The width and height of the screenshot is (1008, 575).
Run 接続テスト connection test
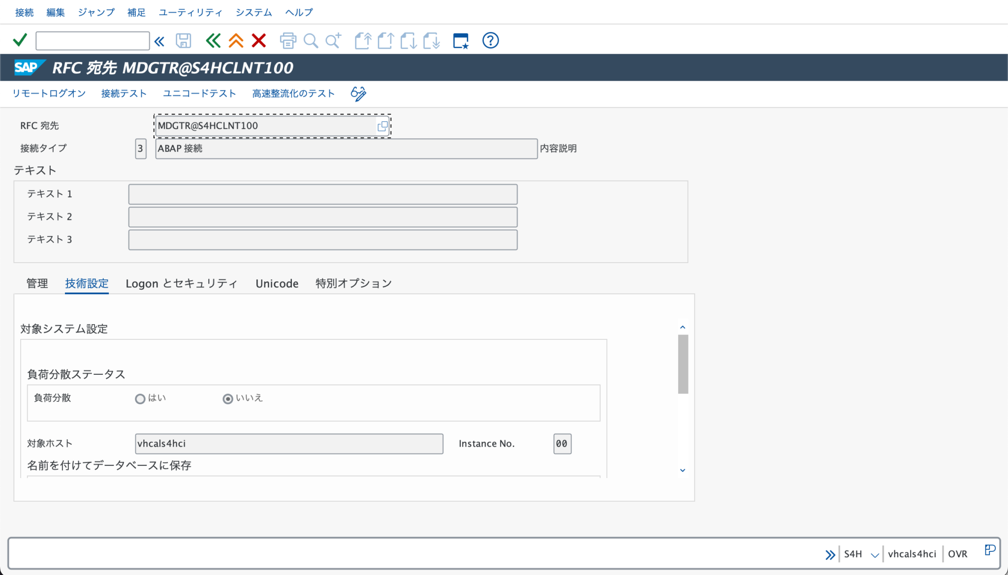124,93
